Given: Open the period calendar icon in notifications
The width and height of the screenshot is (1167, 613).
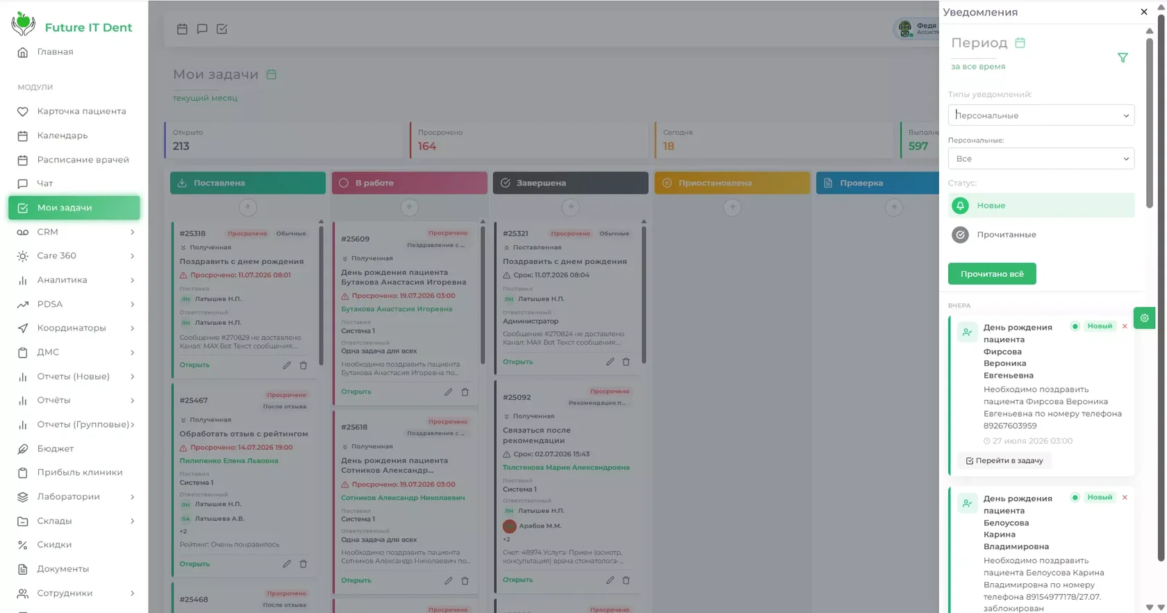Looking at the screenshot, I should tap(1020, 43).
